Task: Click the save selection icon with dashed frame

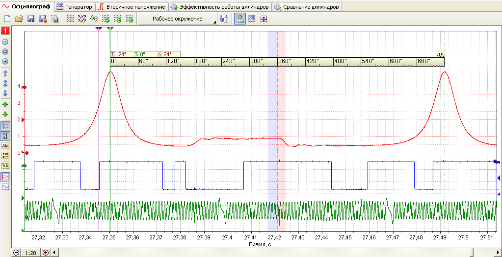Action: coord(55,19)
